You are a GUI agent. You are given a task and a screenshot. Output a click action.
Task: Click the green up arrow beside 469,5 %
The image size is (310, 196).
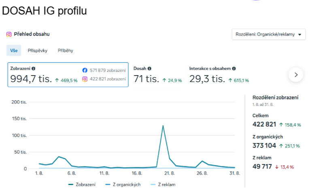click(x=57, y=80)
